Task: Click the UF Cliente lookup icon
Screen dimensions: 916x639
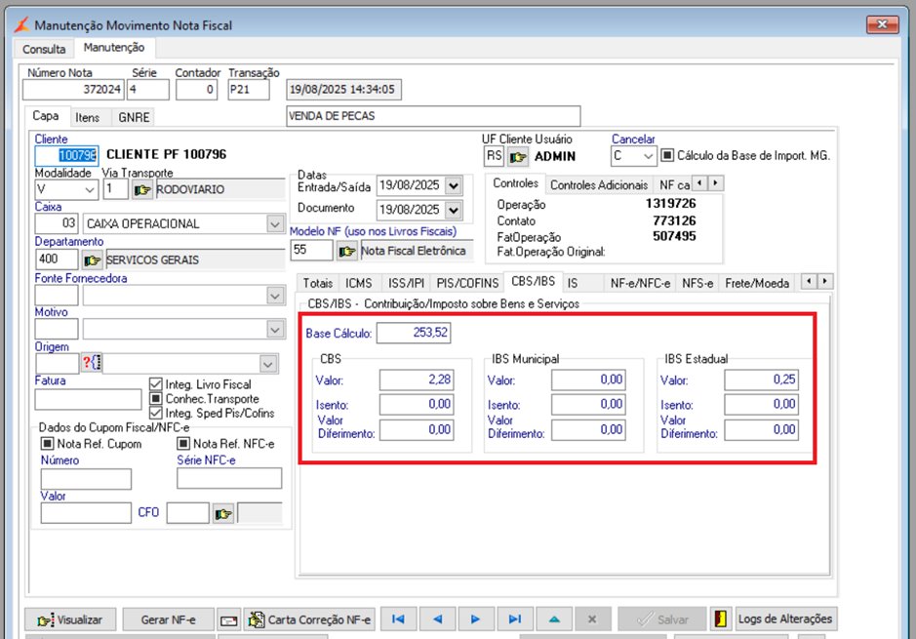Action: click(518, 156)
